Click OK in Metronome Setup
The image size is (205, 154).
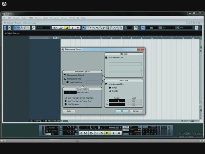click(x=122, y=111)
